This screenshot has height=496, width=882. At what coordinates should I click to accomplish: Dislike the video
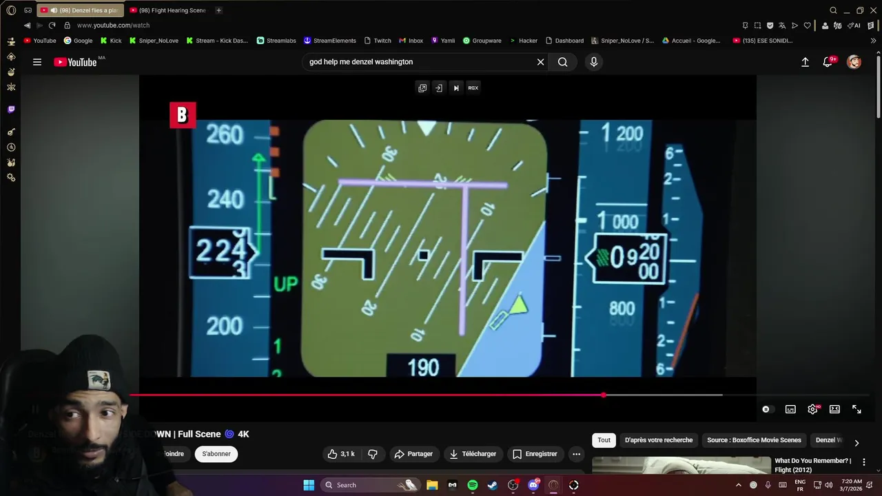pos(373,454)
